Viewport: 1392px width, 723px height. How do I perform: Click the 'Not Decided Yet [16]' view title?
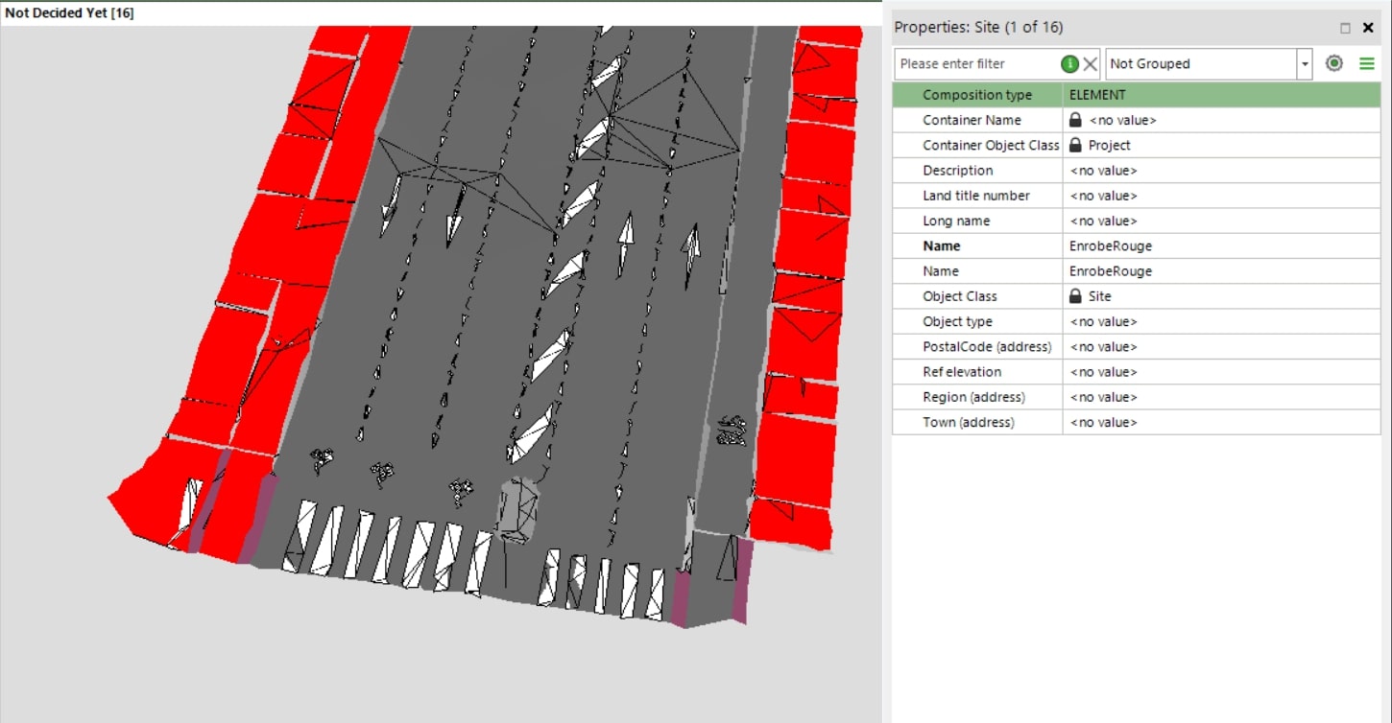pyautogui.click(x=69, y=13)
